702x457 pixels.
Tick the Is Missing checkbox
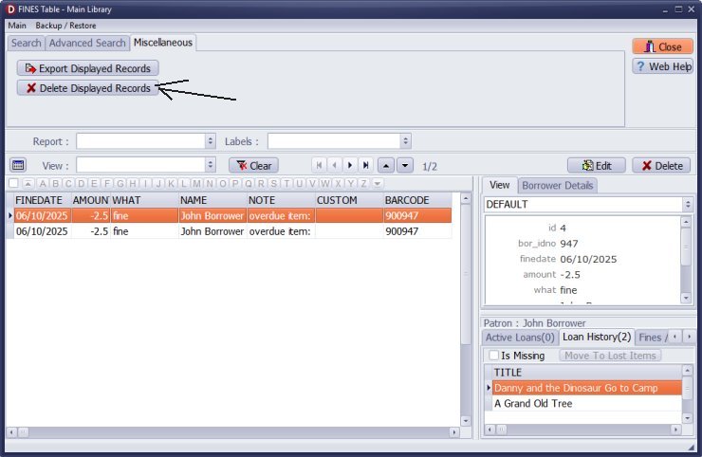493,356
